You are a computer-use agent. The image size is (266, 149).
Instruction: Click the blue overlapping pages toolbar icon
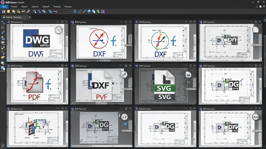pyautogui.click(x=94, y=11)
